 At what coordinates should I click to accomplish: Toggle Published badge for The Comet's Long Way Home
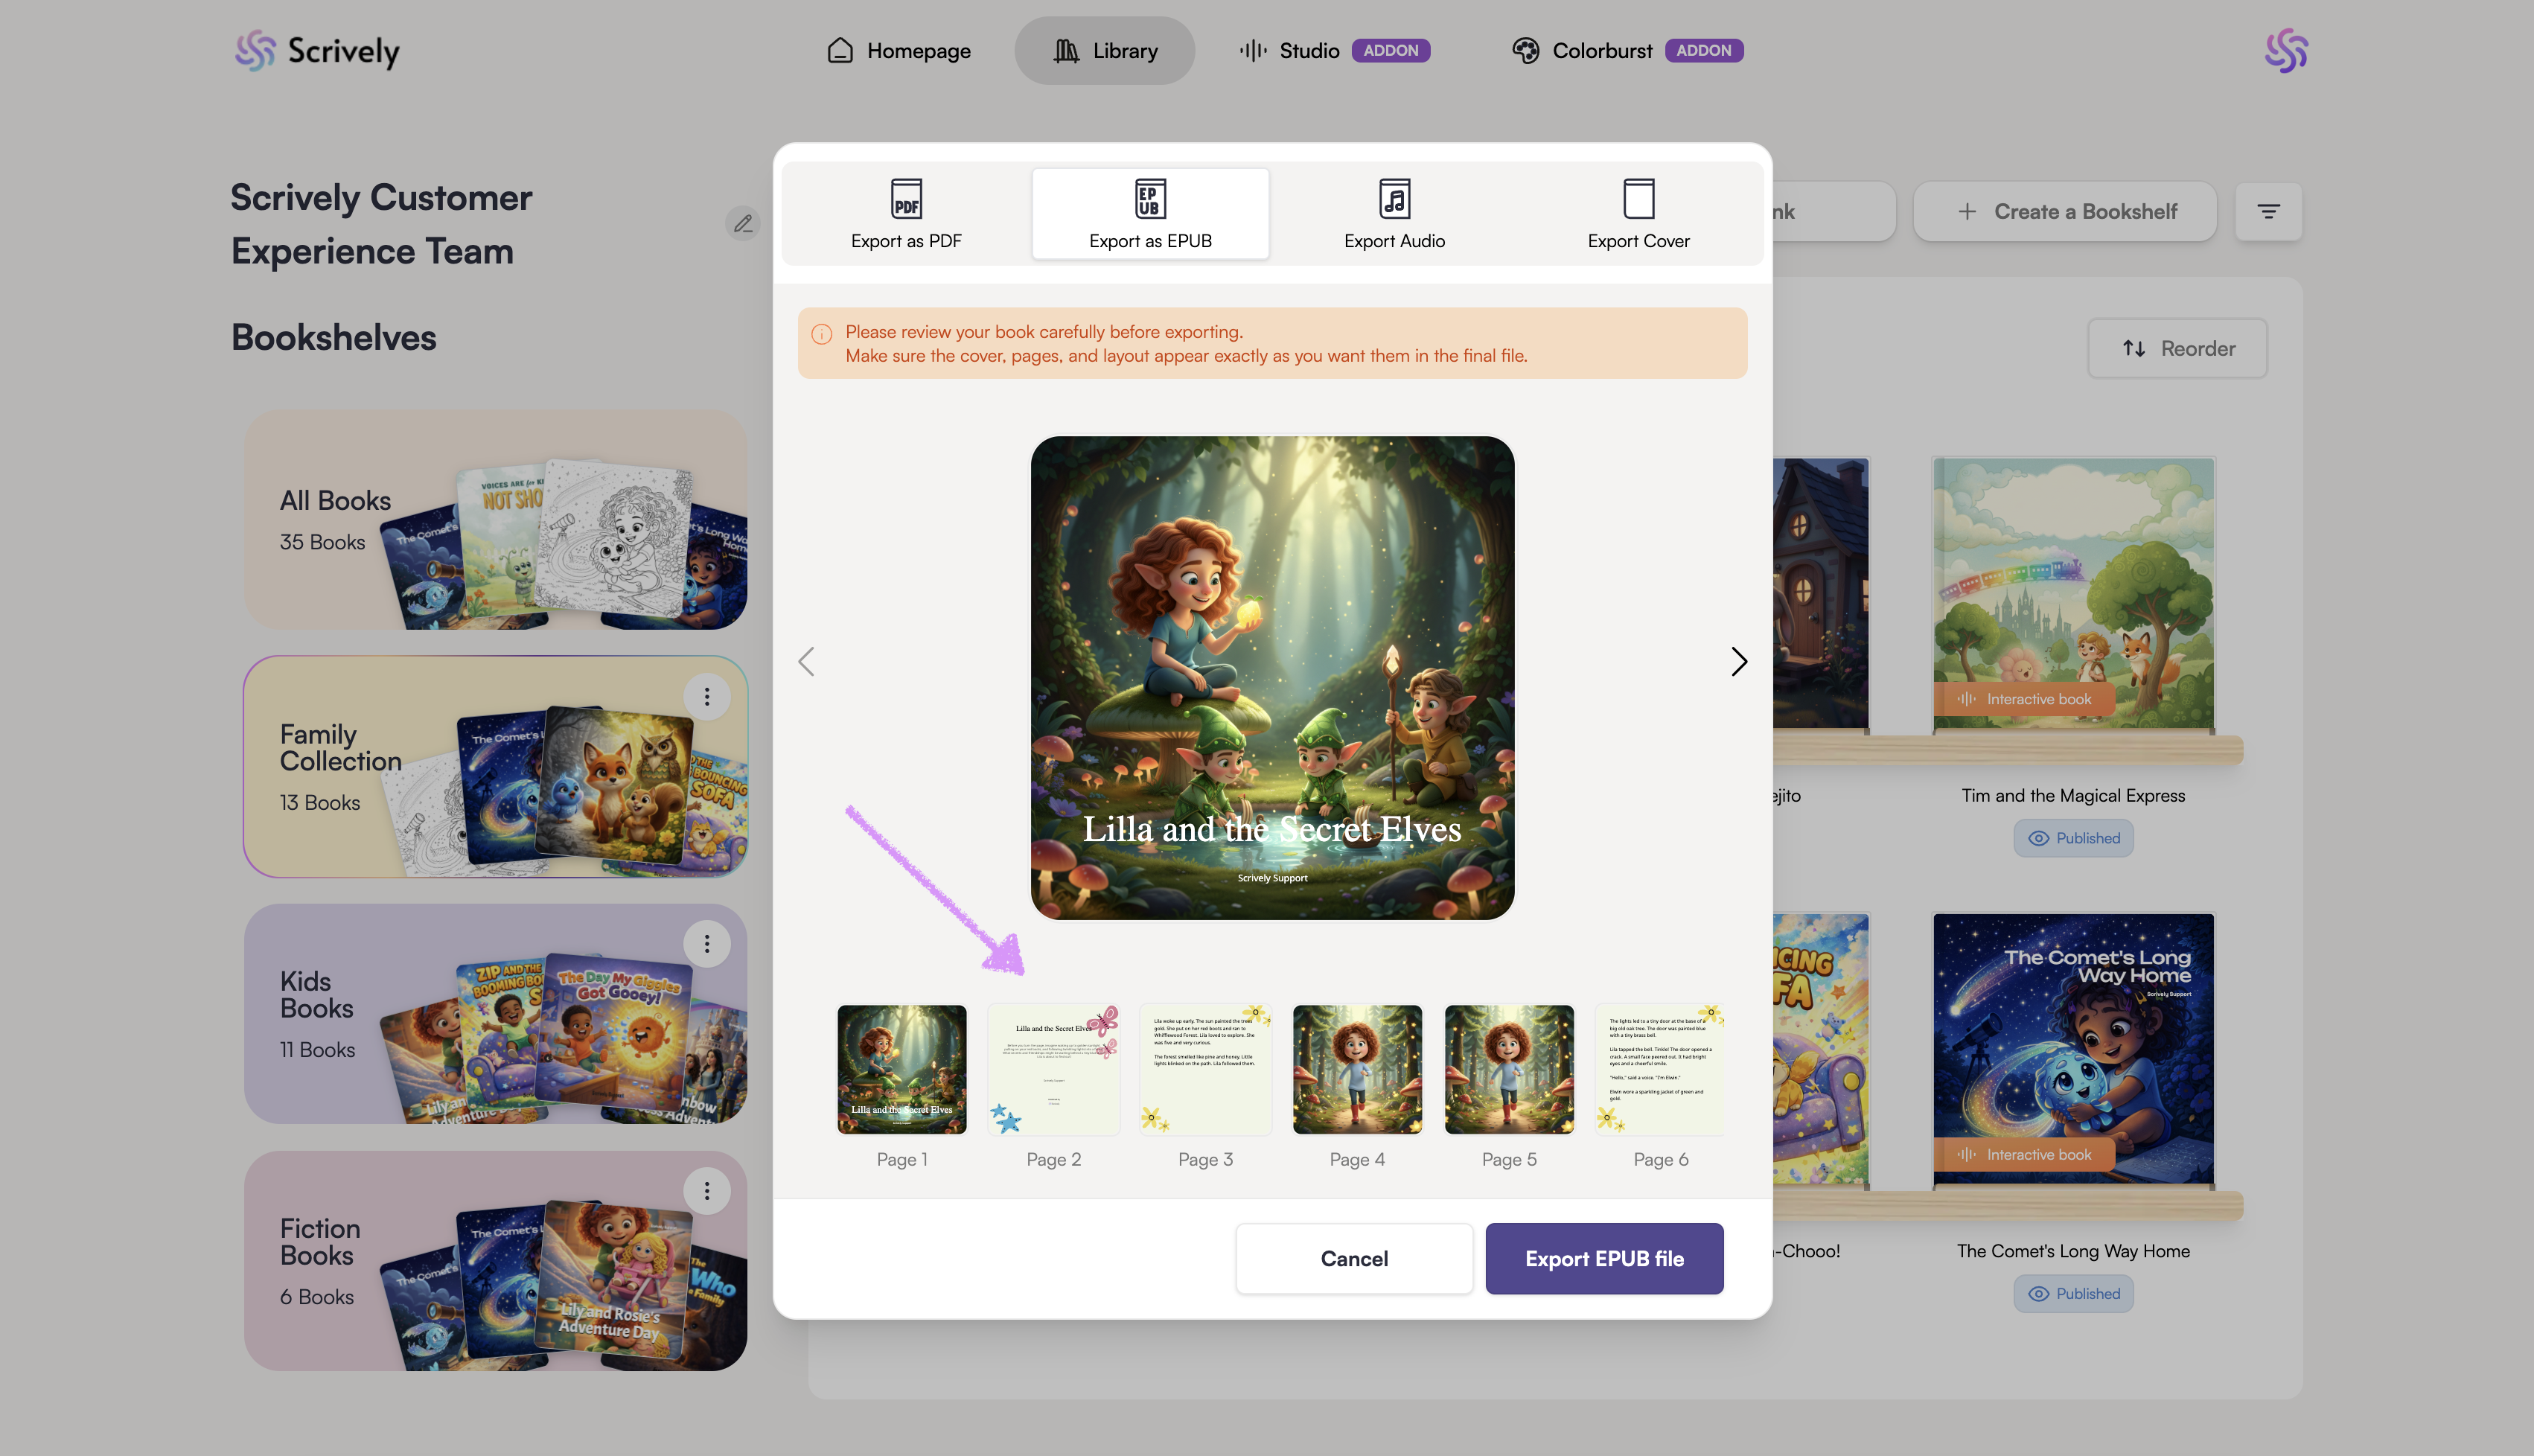(2073, 1293)
